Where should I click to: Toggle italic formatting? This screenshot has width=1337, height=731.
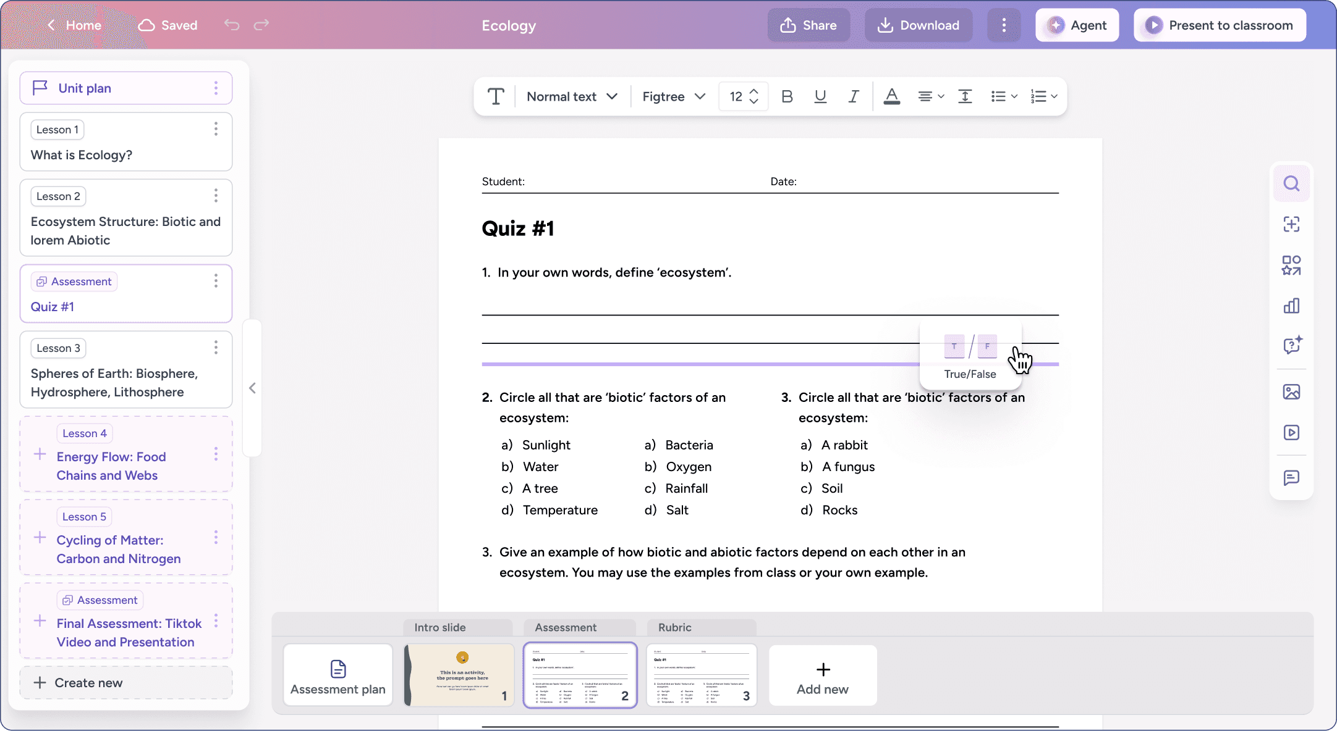(854, 96)
